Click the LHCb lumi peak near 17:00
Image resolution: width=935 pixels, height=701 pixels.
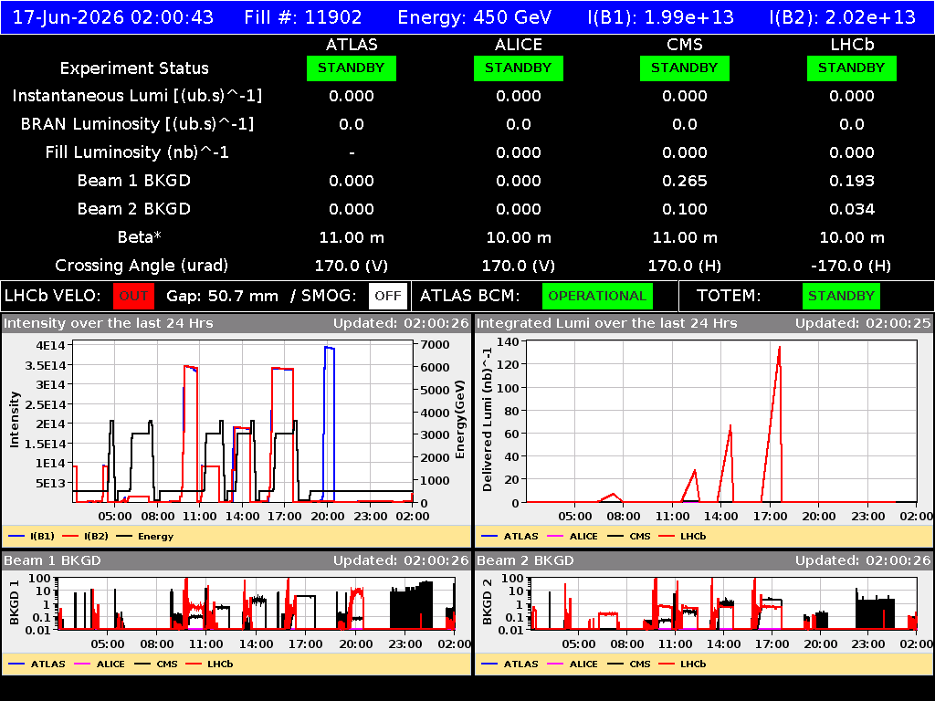(779, 348)
